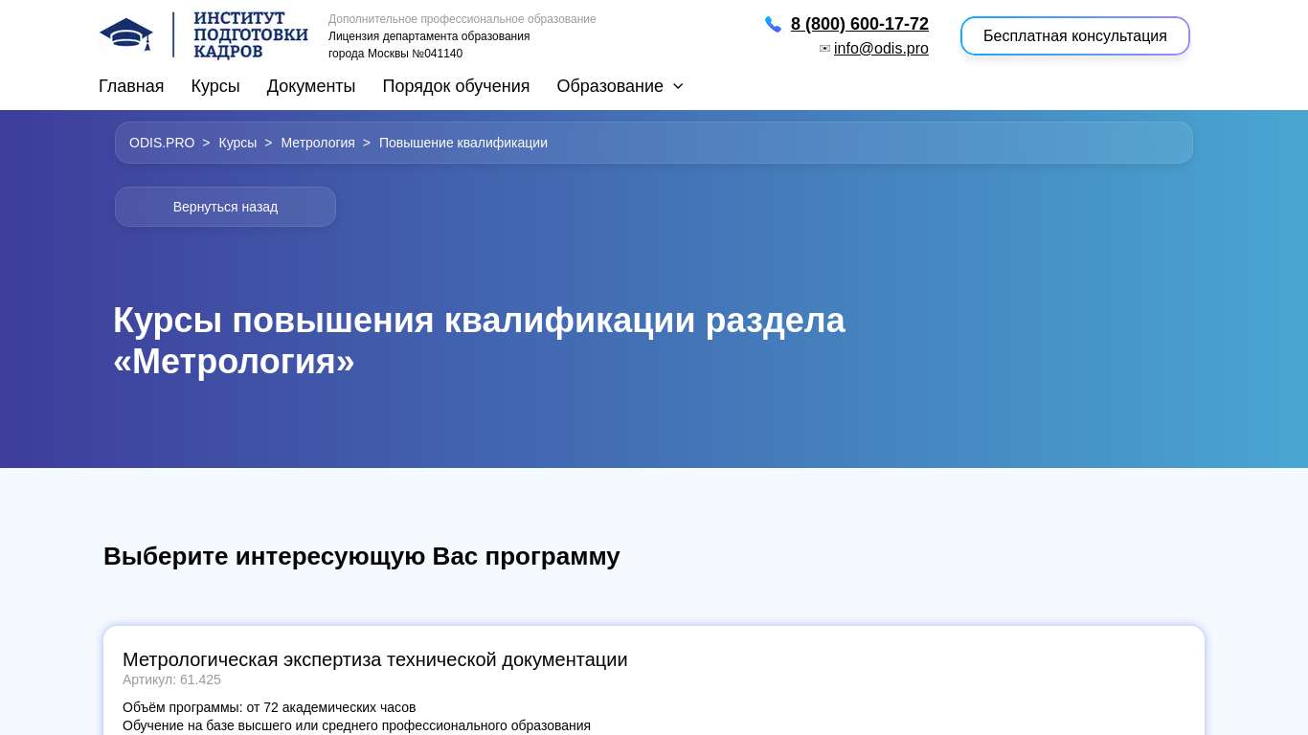The height and width of the screenshot is (735, 1308).
Task: Select the Повышение квалификации breadcrumb
Action: pos(463,143)
